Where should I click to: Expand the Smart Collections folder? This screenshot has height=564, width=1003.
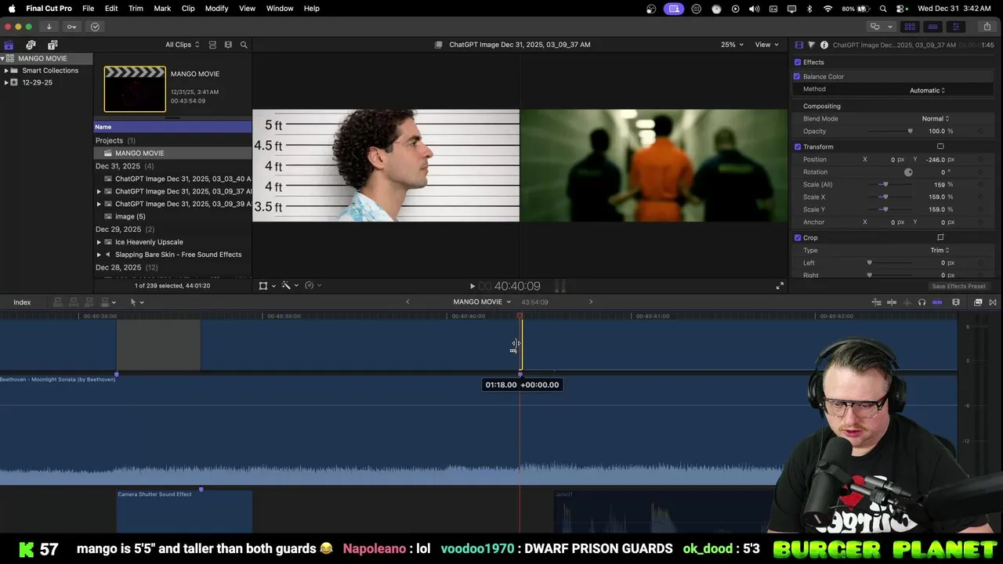click(6, 70)
